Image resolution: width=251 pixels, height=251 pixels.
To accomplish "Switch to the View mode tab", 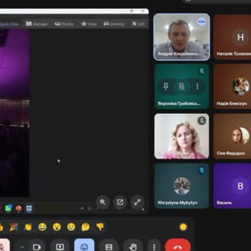I will pyautogui.click(x=89, y=24).
